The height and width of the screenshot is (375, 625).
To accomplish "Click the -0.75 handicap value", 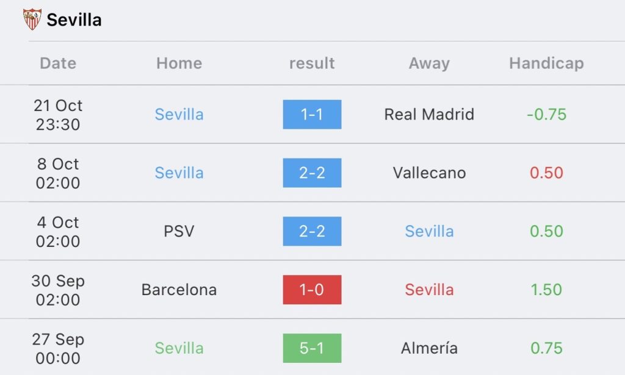I will [546, 115].
